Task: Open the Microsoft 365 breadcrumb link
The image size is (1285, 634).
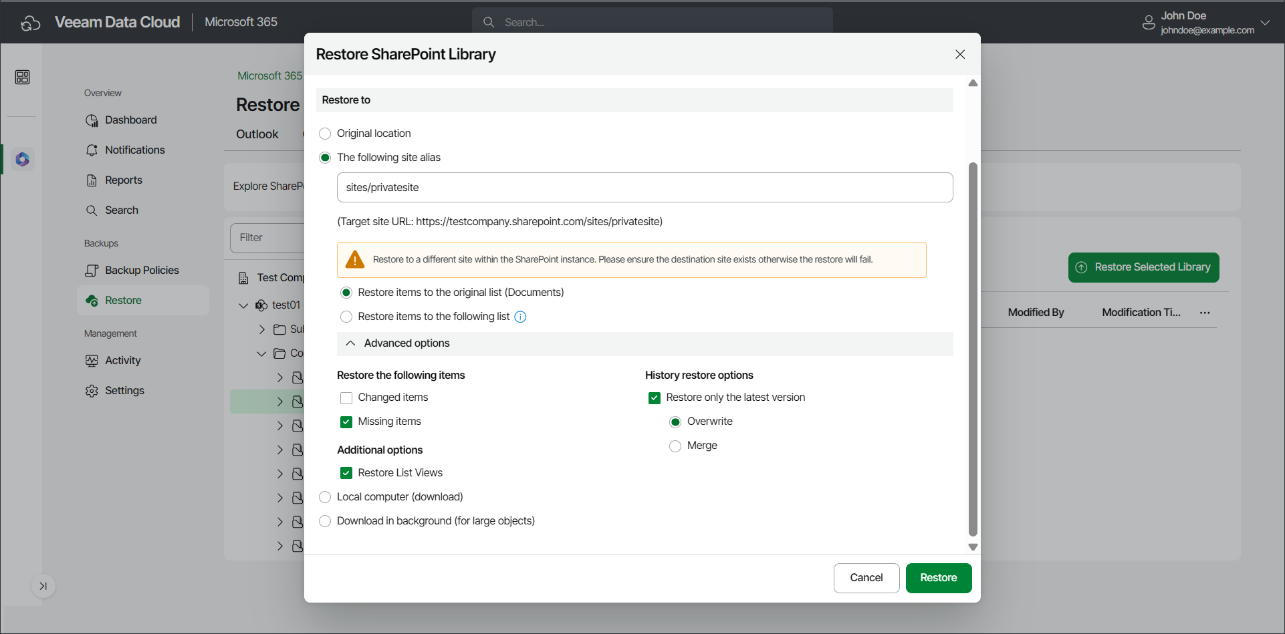Action: click(x=270, y=76)
